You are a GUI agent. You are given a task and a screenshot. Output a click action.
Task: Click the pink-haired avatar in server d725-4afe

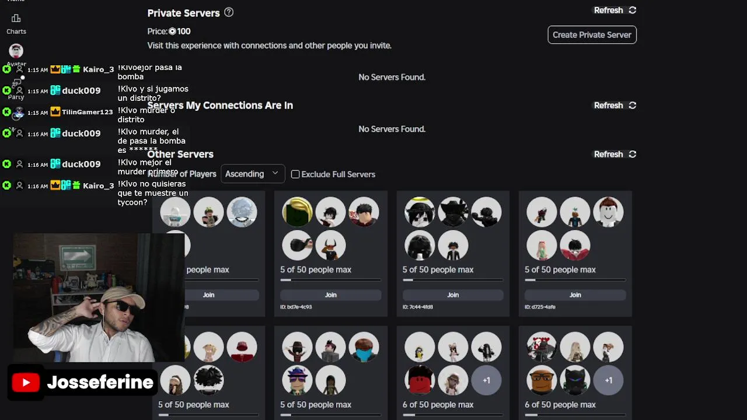point(542,245)
